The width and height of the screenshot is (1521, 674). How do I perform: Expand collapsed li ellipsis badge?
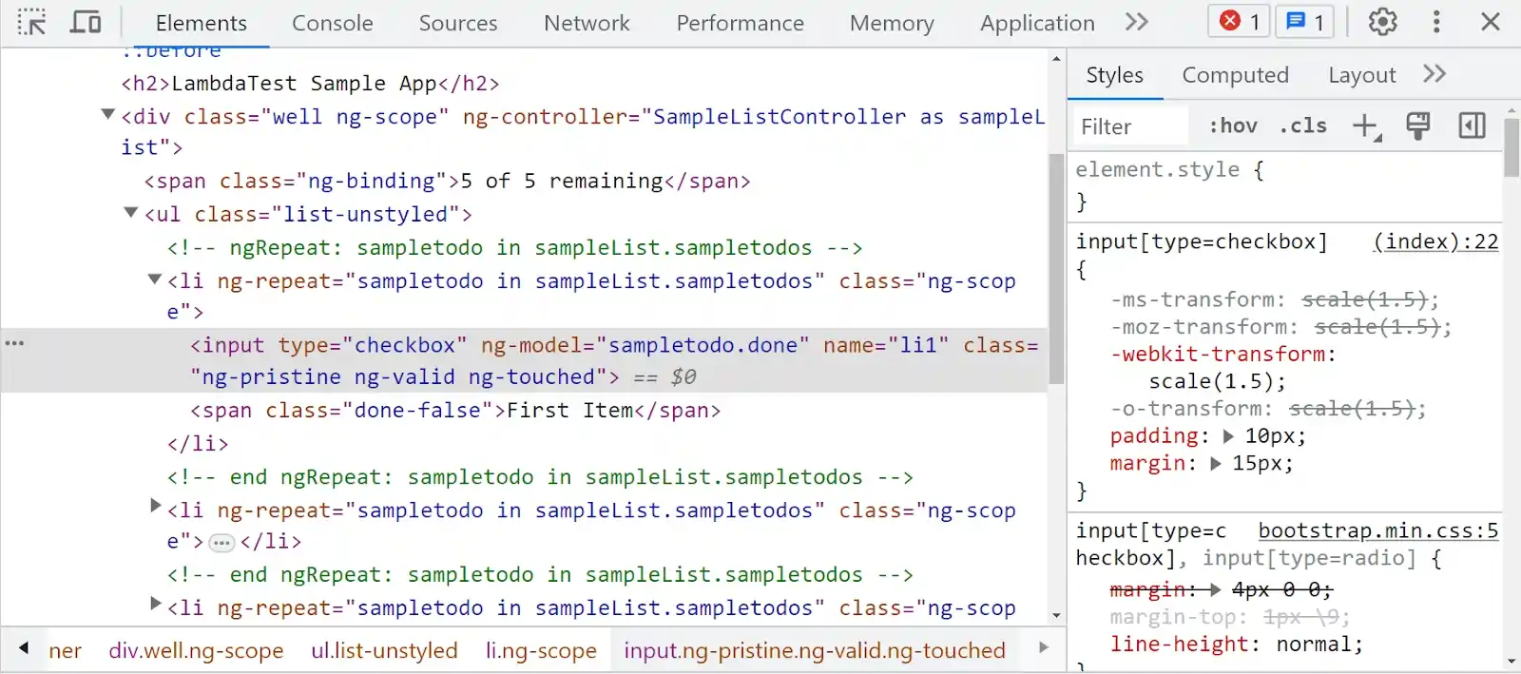click(221, 543)
